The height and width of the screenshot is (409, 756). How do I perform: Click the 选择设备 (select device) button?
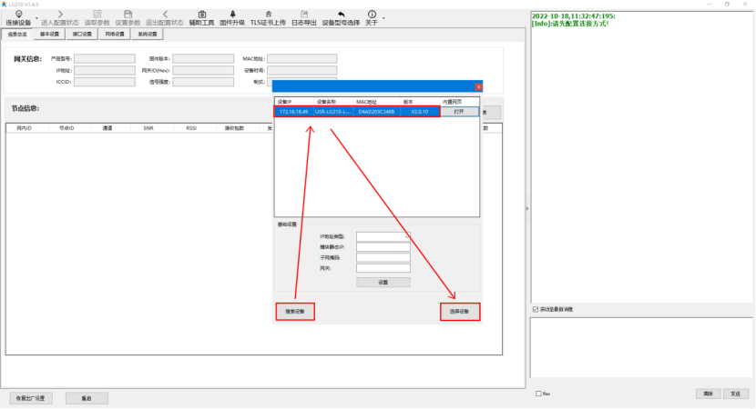(x=459, y=312)
